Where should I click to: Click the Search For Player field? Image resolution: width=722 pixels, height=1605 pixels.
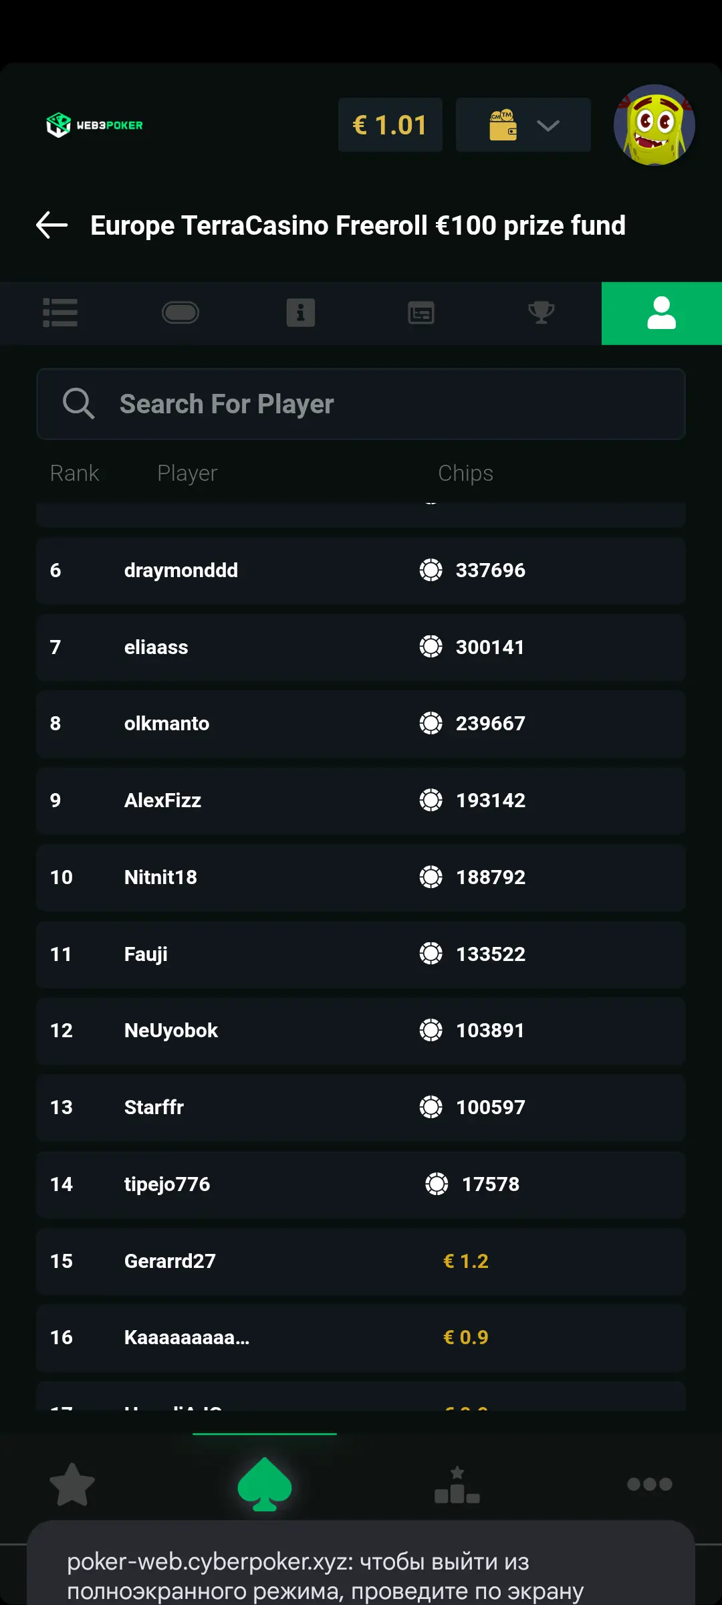(361, 404)
